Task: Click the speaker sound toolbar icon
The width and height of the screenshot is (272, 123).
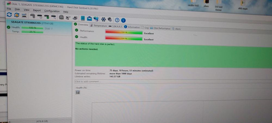Action: (110, 19)
